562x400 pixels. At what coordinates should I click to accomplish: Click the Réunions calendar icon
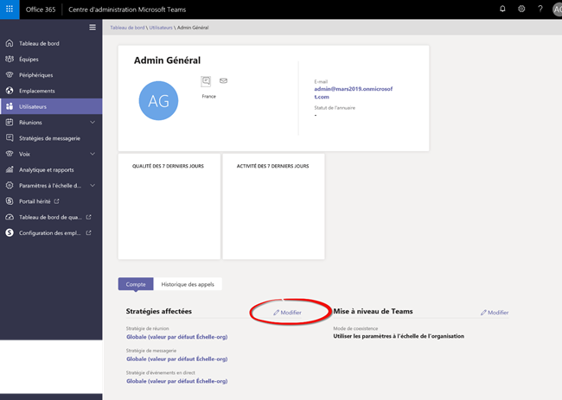(x=10, y=122)
